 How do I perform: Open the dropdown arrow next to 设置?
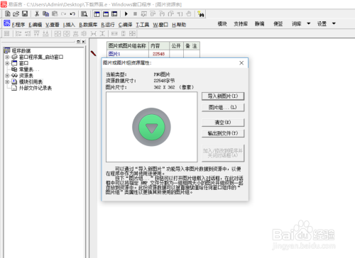click(334, 23)
